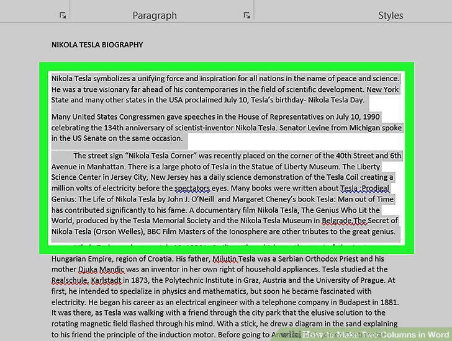The width and height of the screenshot is (452, 341).
Task: Click the line starting "rotating magnetic field flashed"
Action: click(224, 324)
